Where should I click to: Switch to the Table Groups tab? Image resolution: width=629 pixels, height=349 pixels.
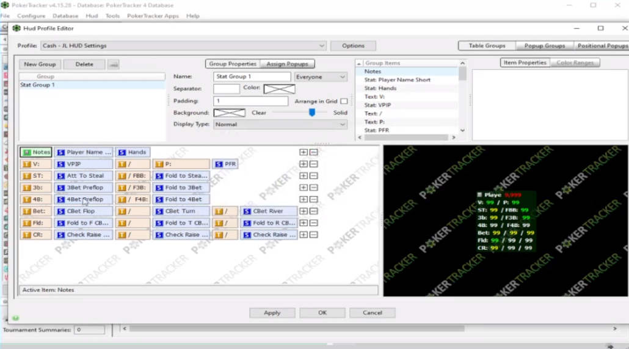click(x=487, y=46)
